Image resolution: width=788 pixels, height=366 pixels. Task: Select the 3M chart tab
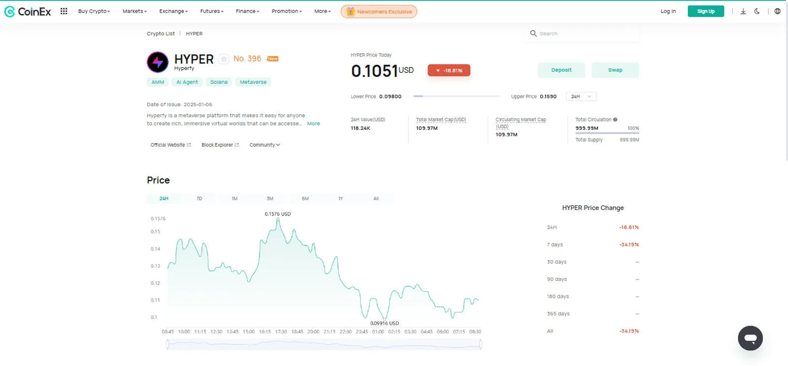point(270,199)
